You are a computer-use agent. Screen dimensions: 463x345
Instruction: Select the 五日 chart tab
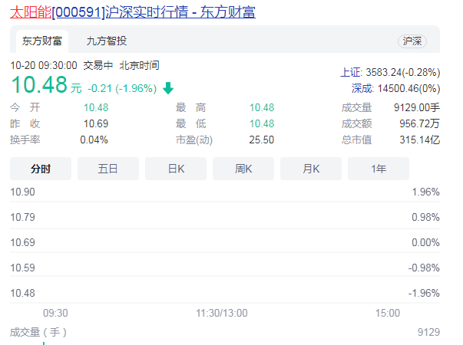[x=108, y=169]
